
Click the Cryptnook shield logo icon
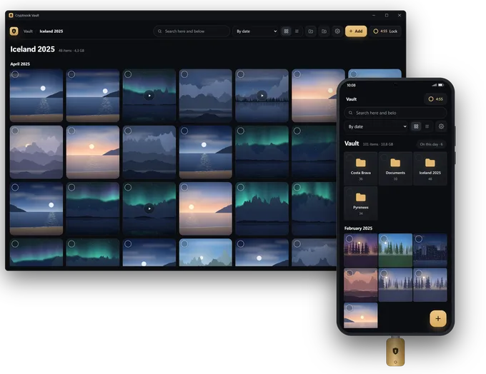click(14, 31)
